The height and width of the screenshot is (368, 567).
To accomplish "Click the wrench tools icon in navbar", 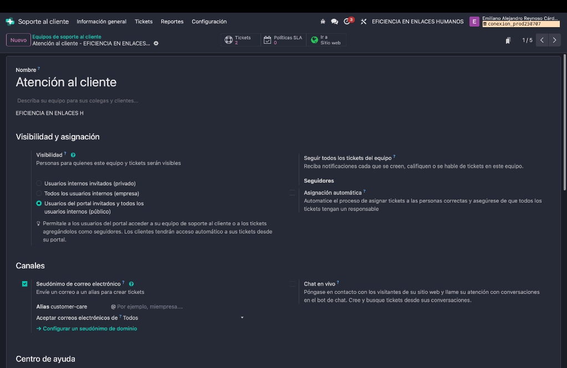I will 364,22.
